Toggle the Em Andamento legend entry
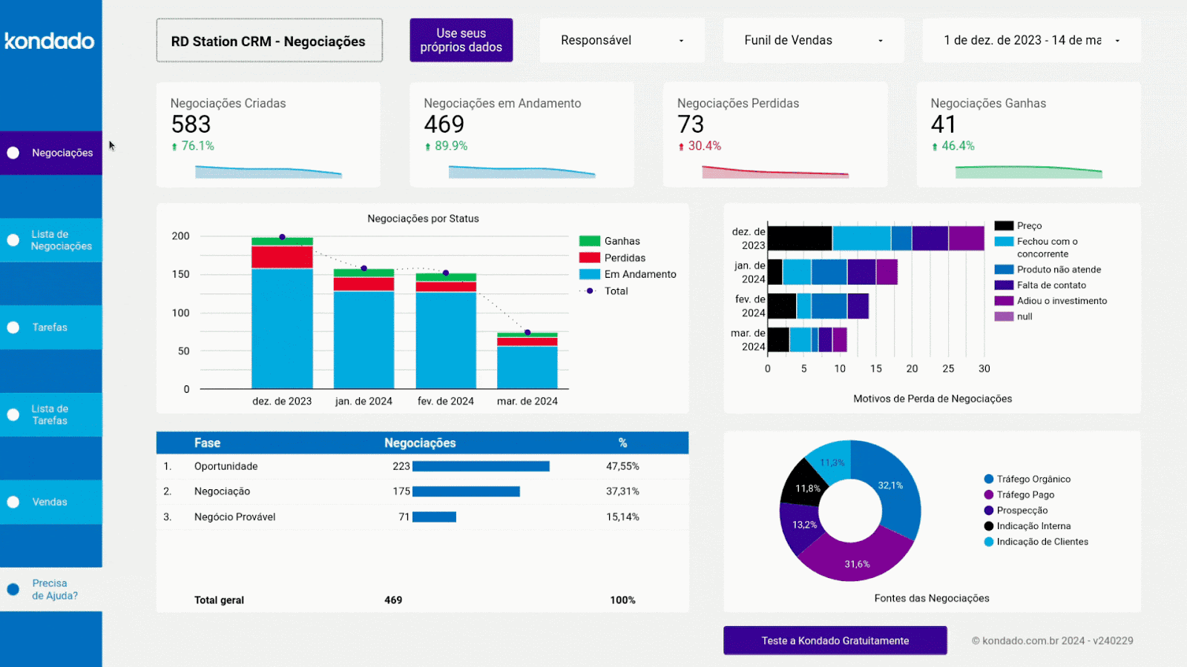 click(590, 273)
